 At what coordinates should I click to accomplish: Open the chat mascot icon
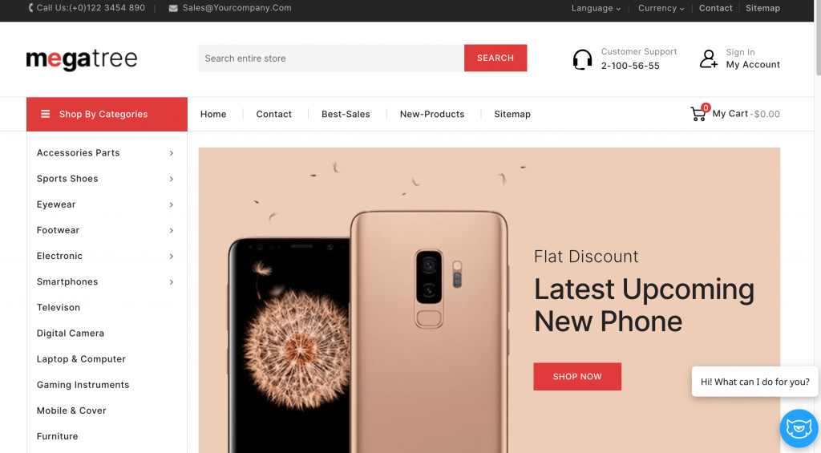799,428
